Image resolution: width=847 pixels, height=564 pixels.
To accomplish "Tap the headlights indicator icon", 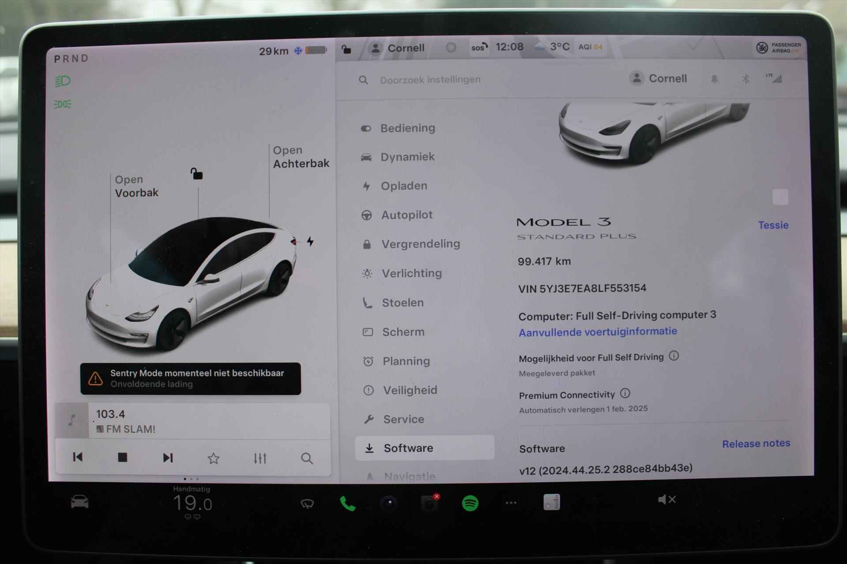I will pyautogui.click(x=63, y=81).
